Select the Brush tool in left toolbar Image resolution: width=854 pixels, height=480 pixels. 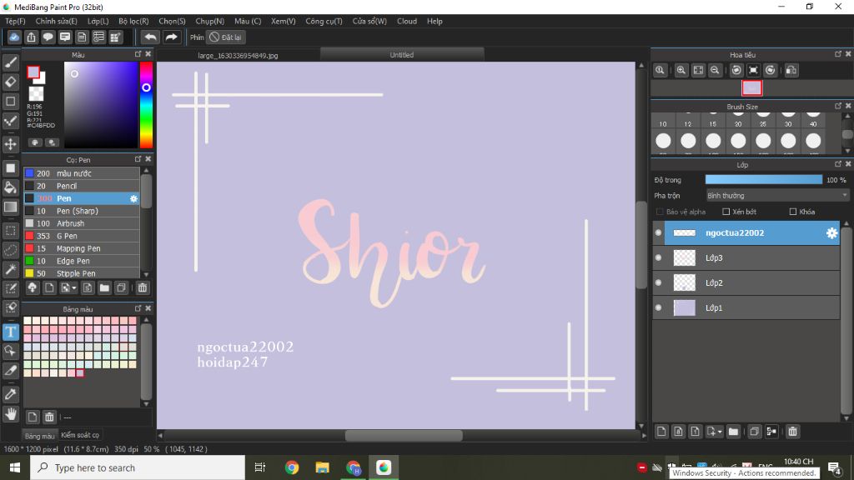click(10, 62)
